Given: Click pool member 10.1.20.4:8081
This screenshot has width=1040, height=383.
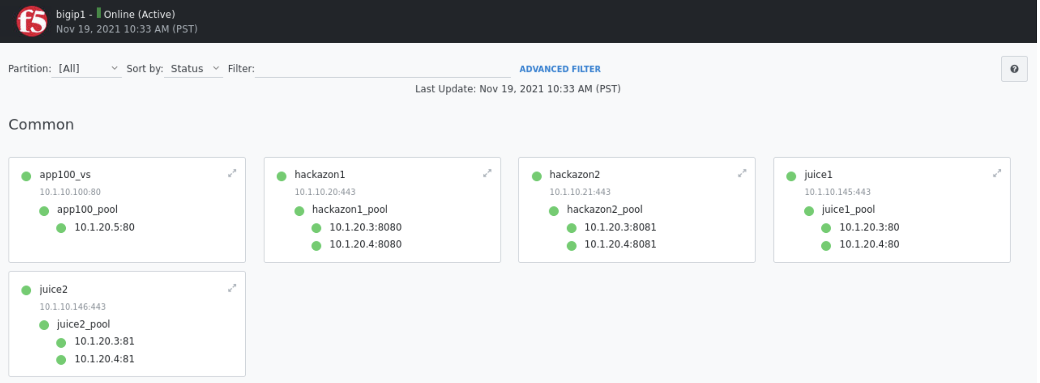Looking at the screenshot, I should [x=620, y=244].
